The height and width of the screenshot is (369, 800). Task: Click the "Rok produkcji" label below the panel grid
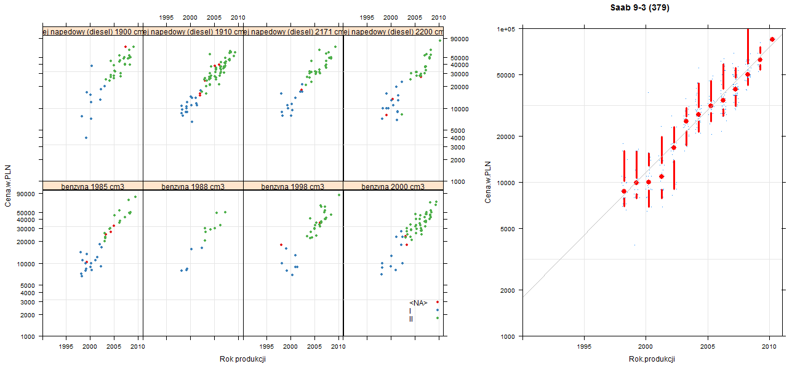pyautogui.click(x=242, y=359)
